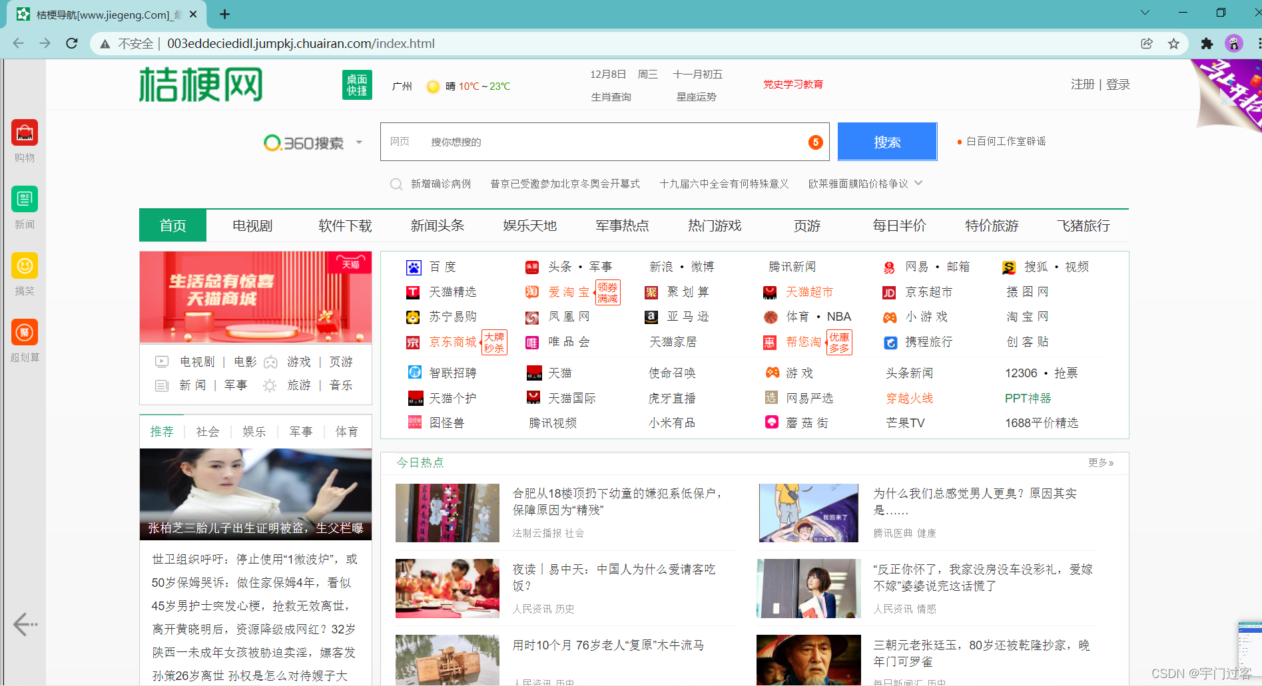Click the 蘑菇街 pink icon
This screenshot has height=686, width=1262.
(x=771, y=422)
